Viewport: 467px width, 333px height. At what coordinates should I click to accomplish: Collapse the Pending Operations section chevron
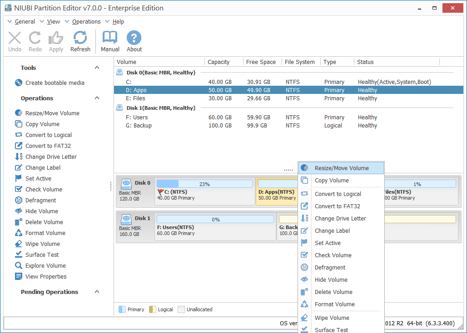point(97,292)
